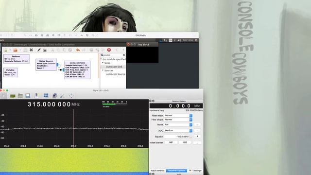This screenshot has width=311, height=175.
Task: Click Hardware freq value text
Action: (194, 110)
